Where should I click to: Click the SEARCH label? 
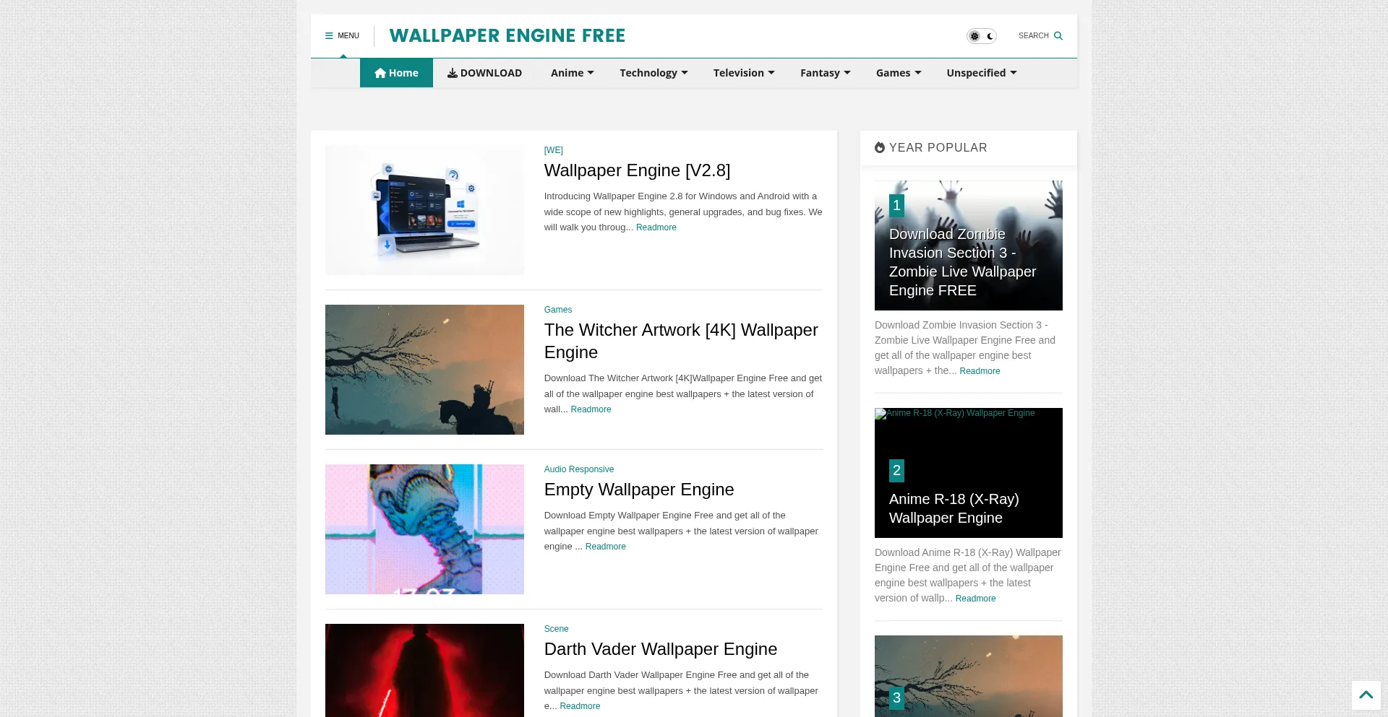pos(1033,35)
